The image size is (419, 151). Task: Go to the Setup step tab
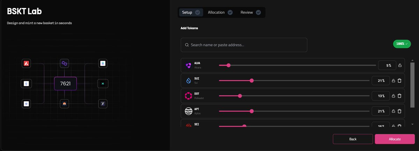click(x=191, y=12)
